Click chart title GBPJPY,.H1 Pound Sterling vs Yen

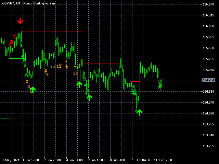28,3
